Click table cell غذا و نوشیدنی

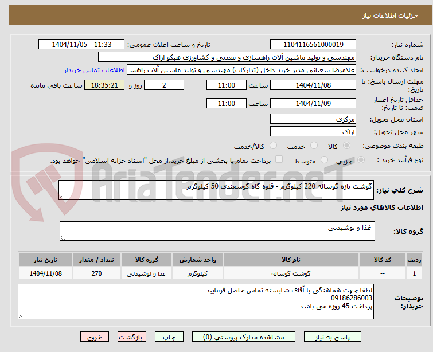point(146,273)
